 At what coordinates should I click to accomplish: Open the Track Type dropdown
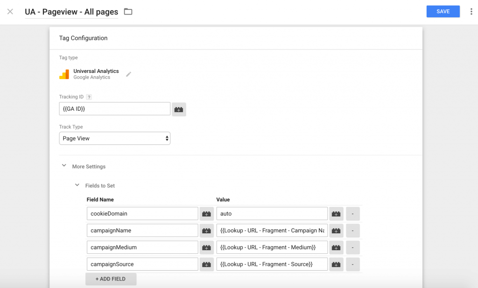114,138
